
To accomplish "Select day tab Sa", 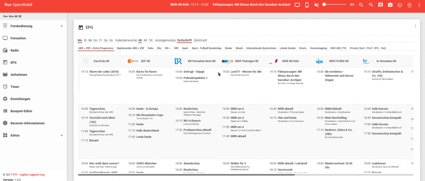I will (x=106, y=40).
